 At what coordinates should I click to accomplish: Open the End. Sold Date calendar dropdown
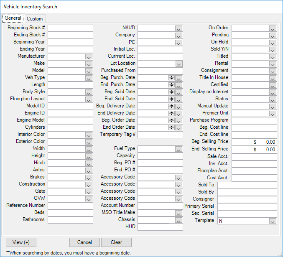[x=178, y=99]
